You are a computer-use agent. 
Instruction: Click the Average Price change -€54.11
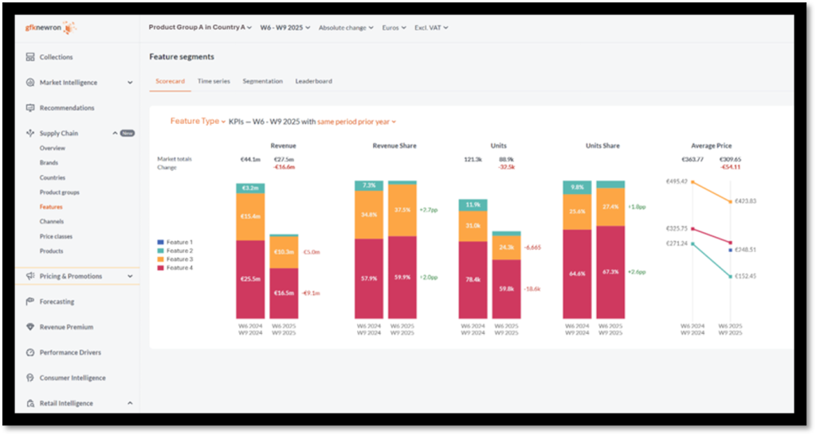[x=730, y=167]
